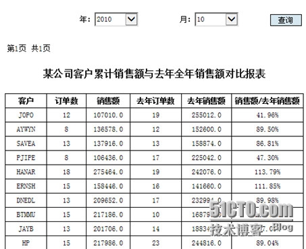Open the month dropdown arrow

[232, 19]
